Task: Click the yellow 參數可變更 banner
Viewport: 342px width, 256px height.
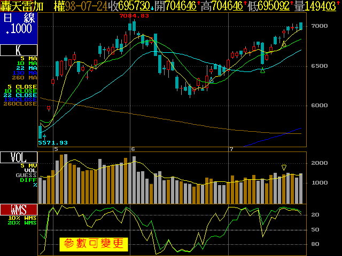Action: [x=94, y=244]
